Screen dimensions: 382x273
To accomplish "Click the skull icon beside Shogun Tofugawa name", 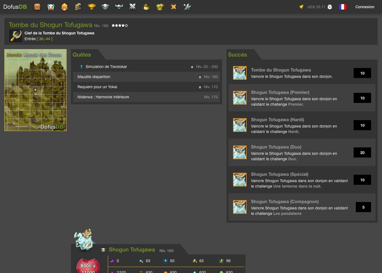I will point(103,250).
